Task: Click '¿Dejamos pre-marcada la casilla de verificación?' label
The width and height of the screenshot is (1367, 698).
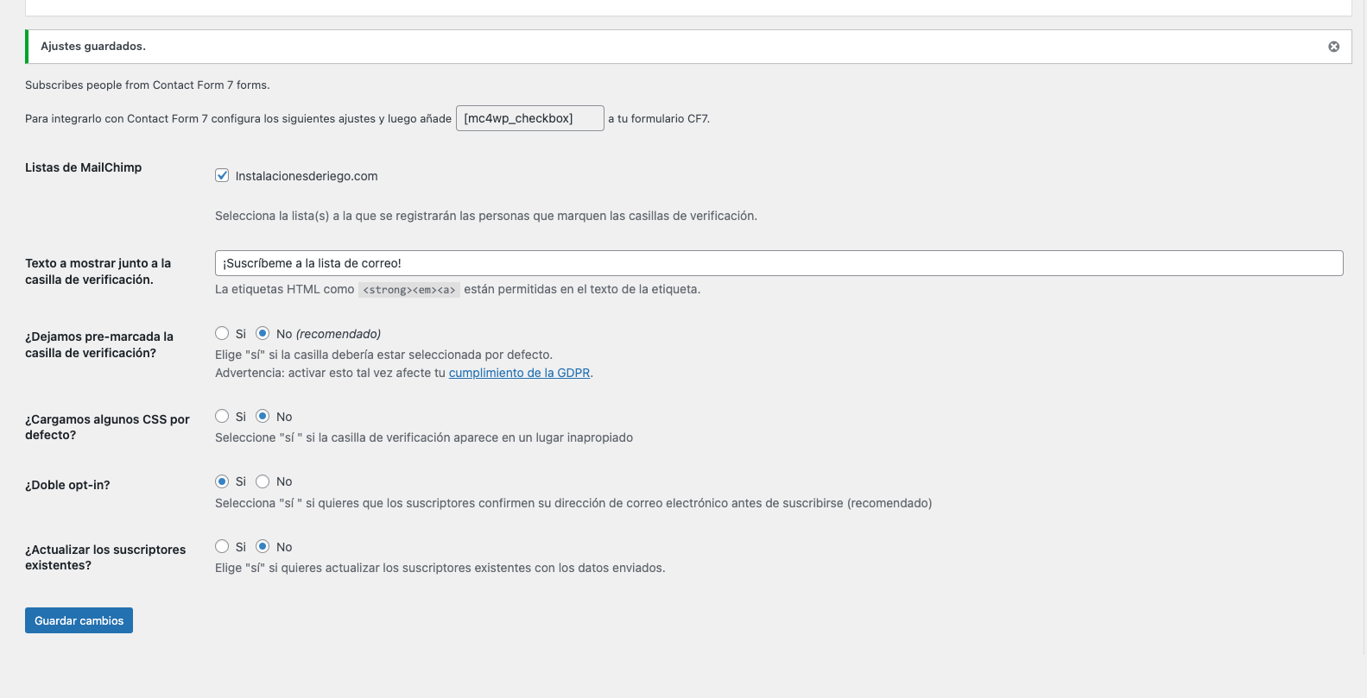Action: (x=99, y=344)
